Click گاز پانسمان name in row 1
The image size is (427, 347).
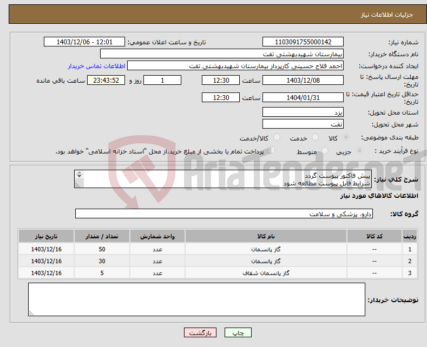click(266, 249)
